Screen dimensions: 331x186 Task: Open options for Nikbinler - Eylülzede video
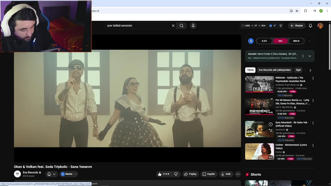click(313, 78)
